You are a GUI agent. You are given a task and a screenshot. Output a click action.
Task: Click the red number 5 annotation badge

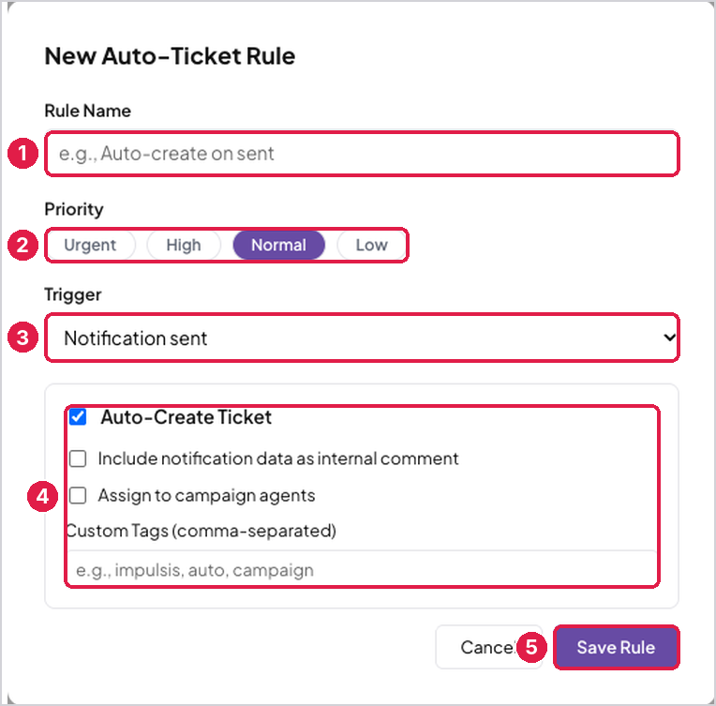coord(531,647)
